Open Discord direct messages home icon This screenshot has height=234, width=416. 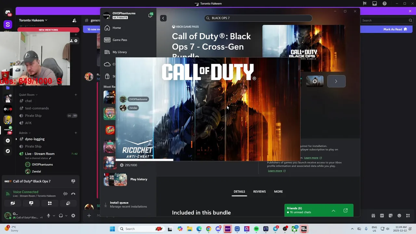pyautogui.click(x=8, y=12)
